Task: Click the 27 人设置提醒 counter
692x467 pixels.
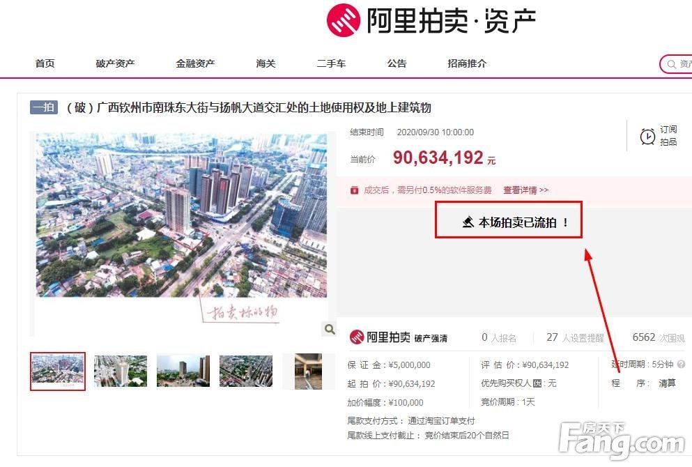Action: 575,337
